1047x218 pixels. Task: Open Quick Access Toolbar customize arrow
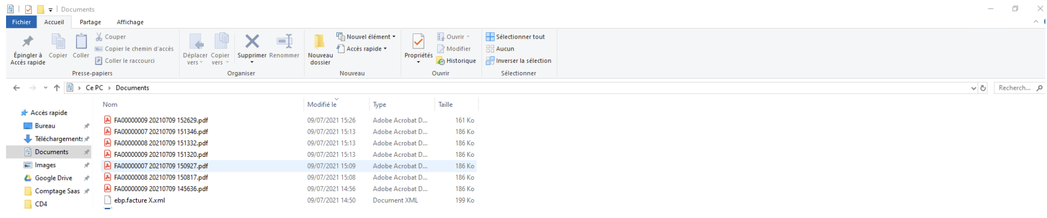click(x=51, y=10)
